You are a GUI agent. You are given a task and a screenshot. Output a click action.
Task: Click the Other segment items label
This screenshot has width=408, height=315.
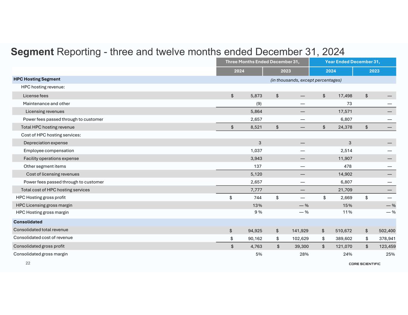(x=45, y=166)
